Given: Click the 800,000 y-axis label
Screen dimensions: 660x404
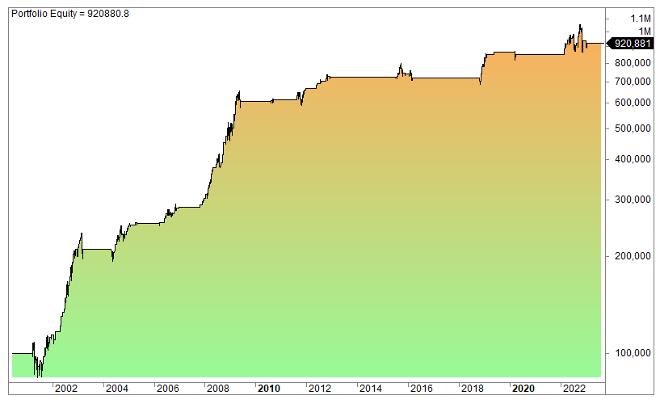Looking at the screenshot, I should (x=633, y=61).
